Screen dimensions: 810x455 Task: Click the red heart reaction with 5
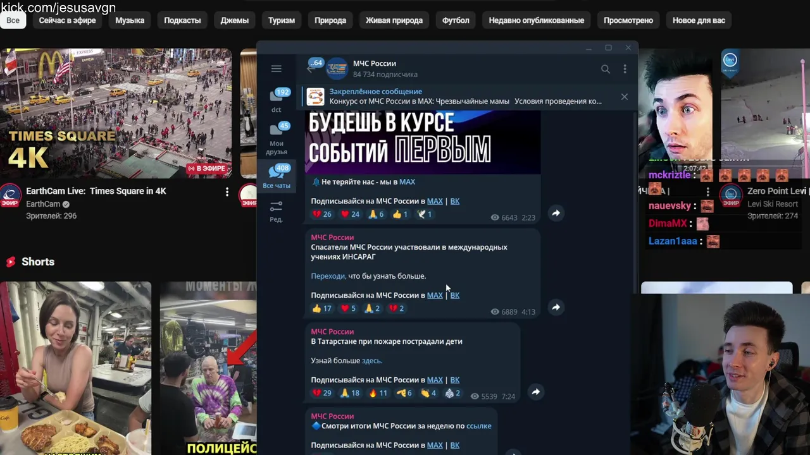pyautogui.click(x=349, y=308)
